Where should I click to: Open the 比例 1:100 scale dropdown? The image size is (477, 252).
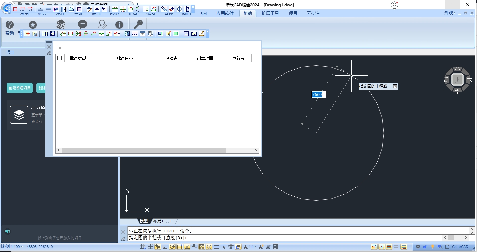[x=12, y=247]
